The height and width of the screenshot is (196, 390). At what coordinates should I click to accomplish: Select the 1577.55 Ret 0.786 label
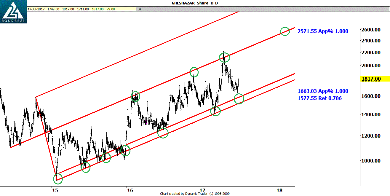[x=319, y=98]
